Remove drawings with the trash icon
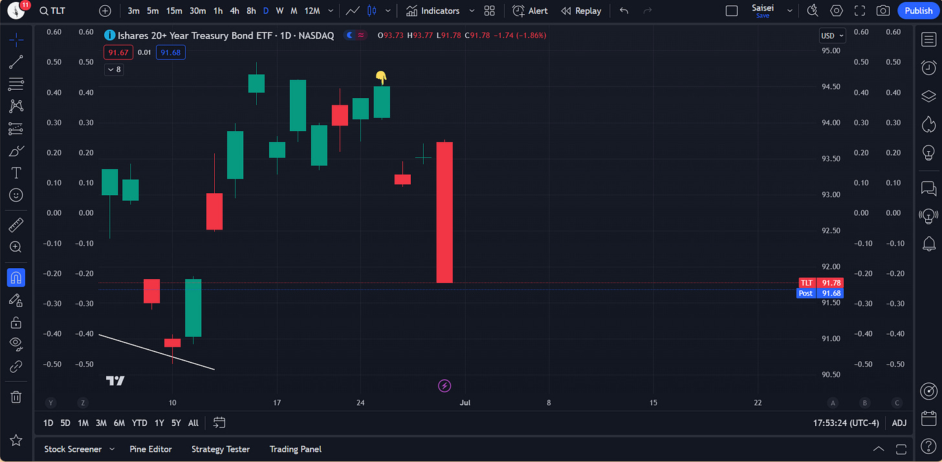The image size is (942, 462). pos(16,396)
